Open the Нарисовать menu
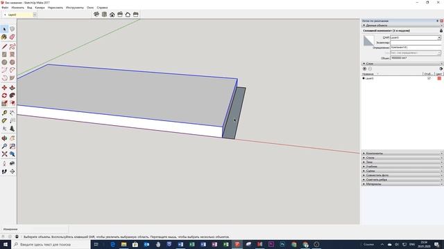The image size is (444, 249). point(55,8)
